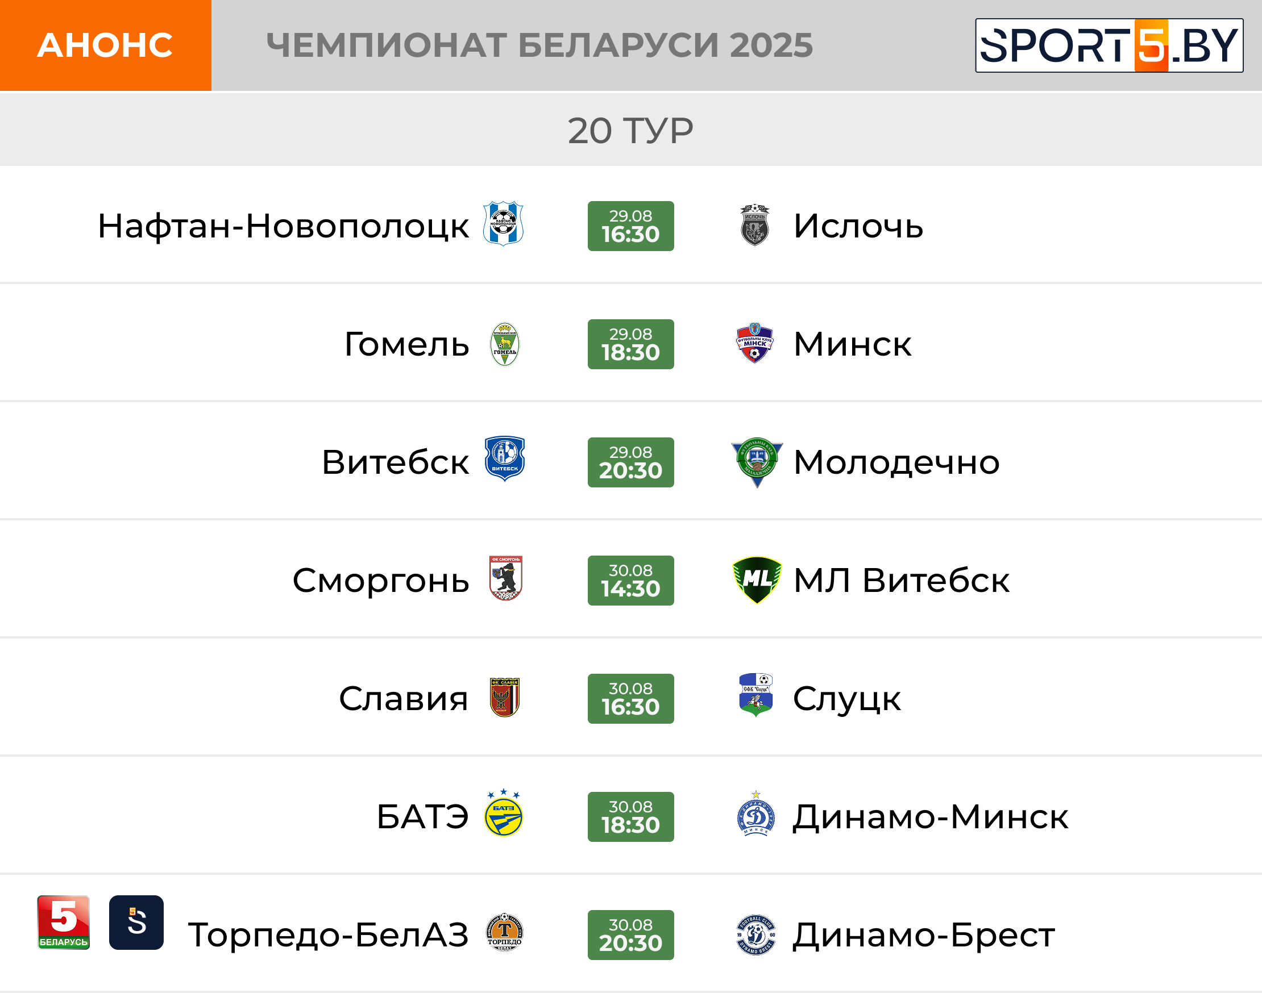Click the Молодечно green crest
Image resolution: width=1262 pixels, height=993 pixels.
tap(757, 462)
